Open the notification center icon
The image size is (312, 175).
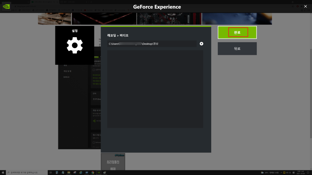[308, 173]
